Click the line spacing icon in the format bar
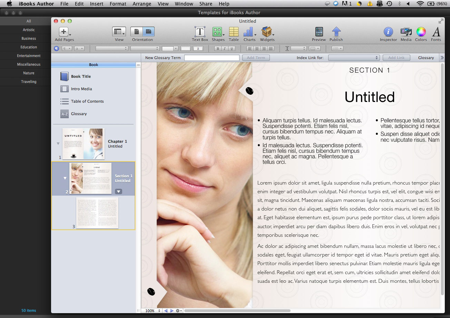 [x=287, y=49]
